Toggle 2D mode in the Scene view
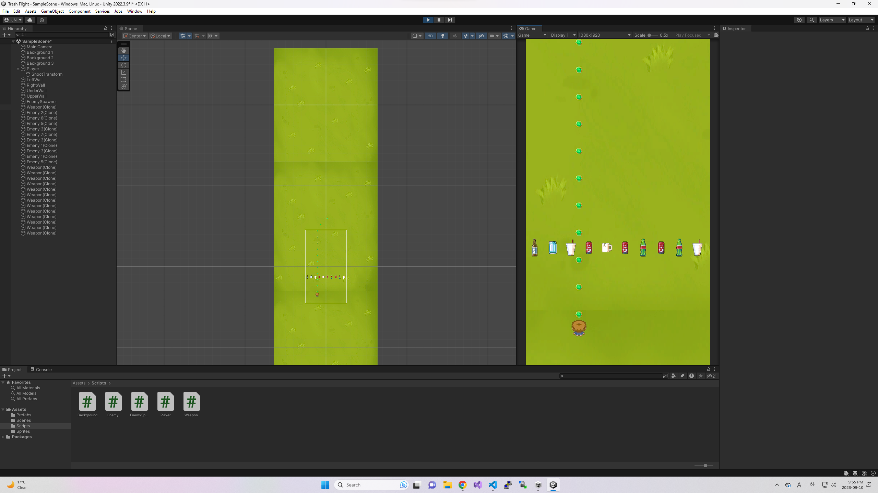The width and height of the screenshot is (878, 493). 430,36
